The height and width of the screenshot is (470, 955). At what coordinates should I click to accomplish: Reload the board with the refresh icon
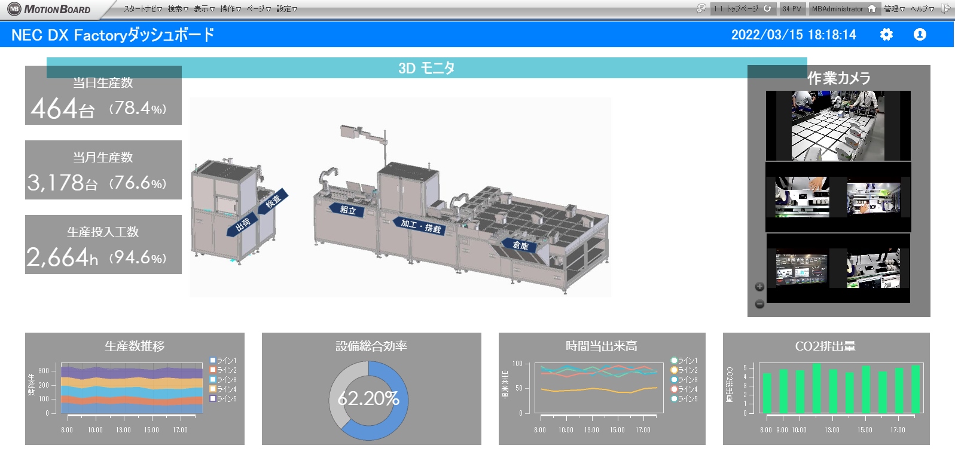(x=767, y=8)
